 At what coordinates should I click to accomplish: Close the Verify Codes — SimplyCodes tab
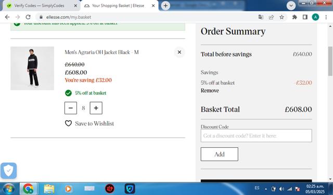(75, 6)
